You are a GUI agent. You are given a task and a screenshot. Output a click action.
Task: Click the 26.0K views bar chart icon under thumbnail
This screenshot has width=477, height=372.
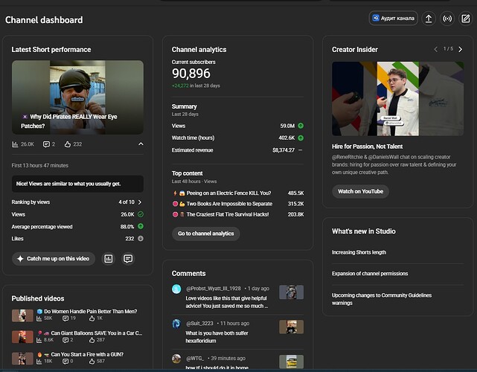pyautogui.click(x=15, y=144)
